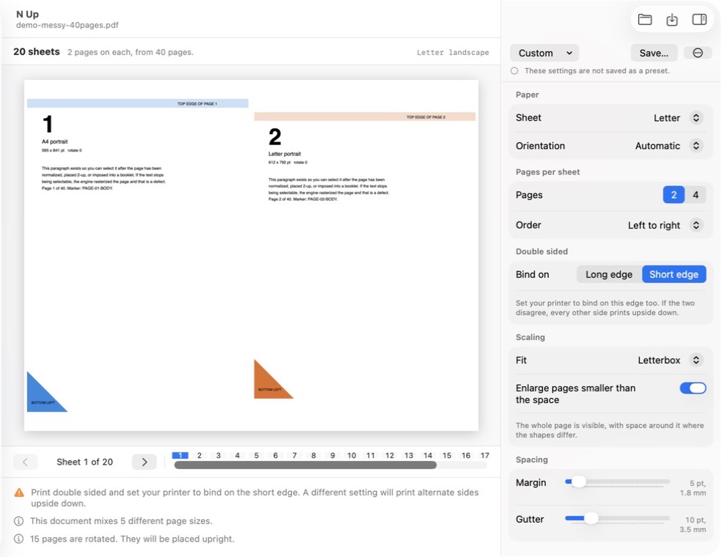This screenshot has width=721, height=557.
Task: Toggle the sidebar panel icon
Action: click(x=700, y=19)
